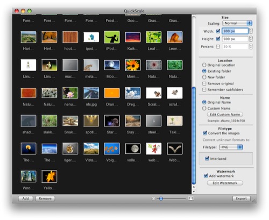Click the thumbnail size slider
The width and height of the screenshot is (269, 220).
(x=171, y=198)
